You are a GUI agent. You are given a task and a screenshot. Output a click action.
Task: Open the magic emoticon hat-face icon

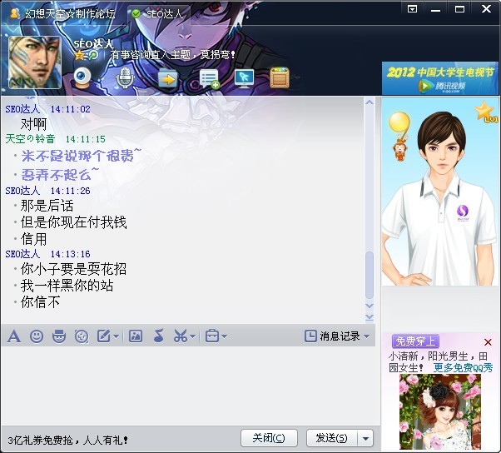point(59,336)
